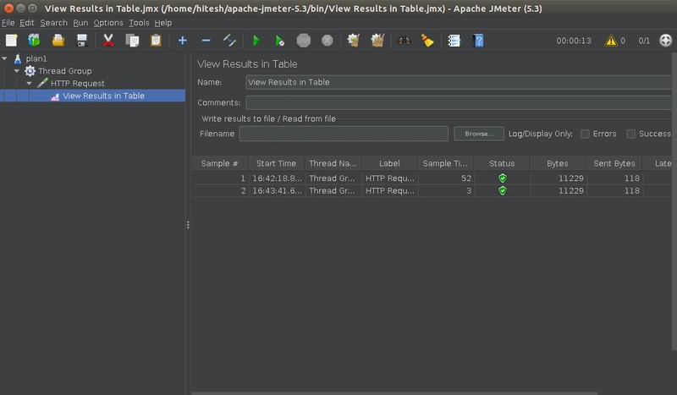Screen dimensions: 677x395
Task: Open the Search menu
Action: pyautogui.click(x=53, y=23)
